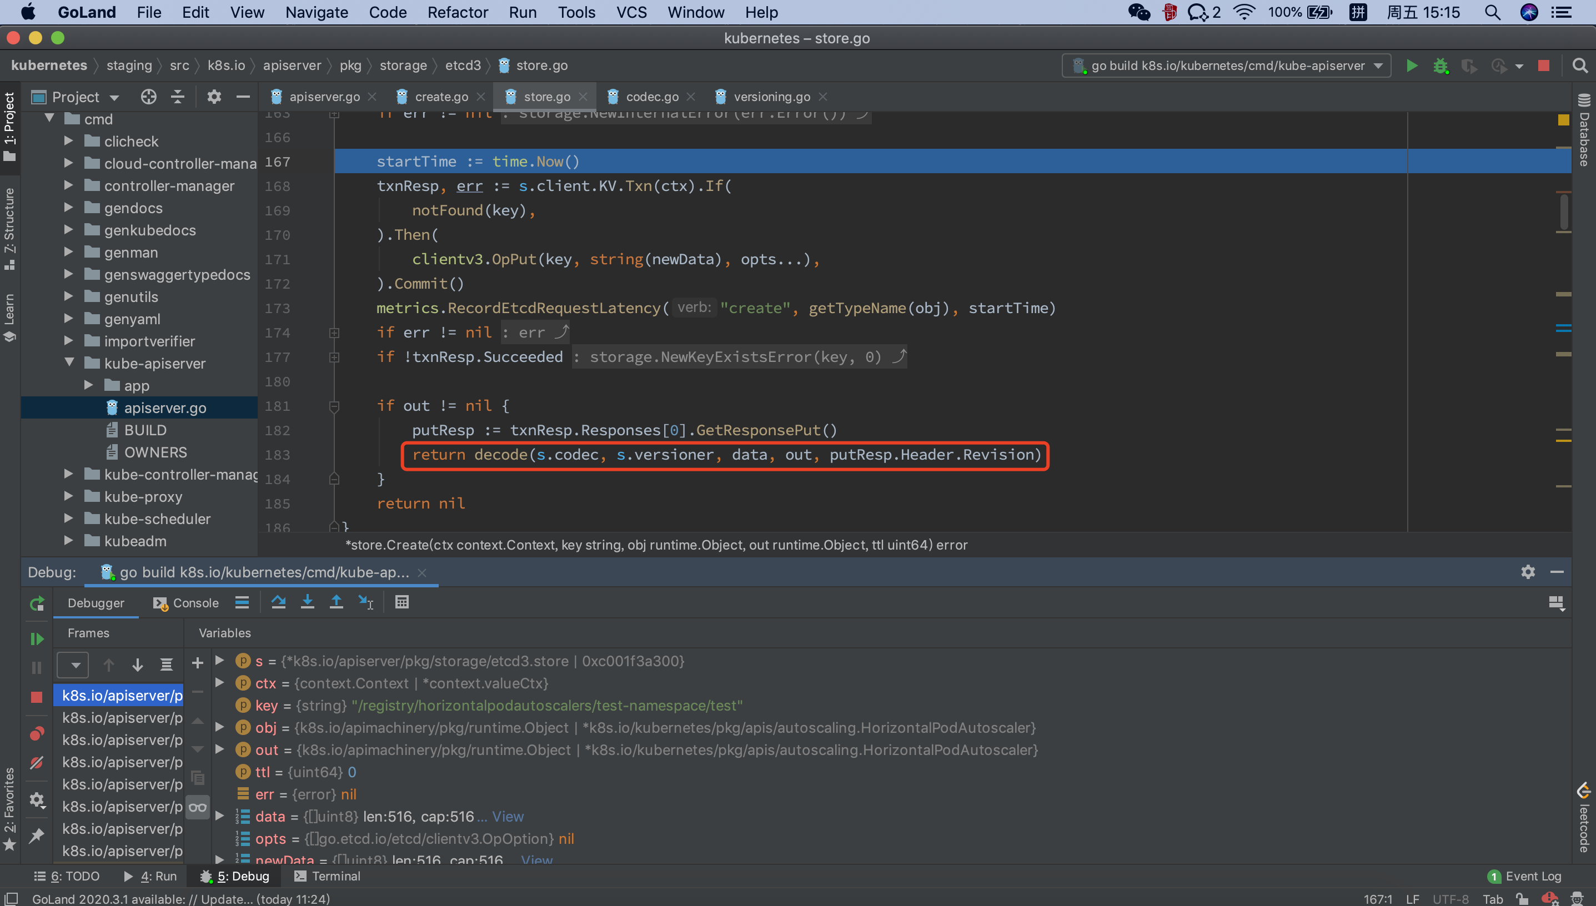This screenshot has height=906, width=1596.
Task: Click the Step Into debugger icon
Action: point(308,602)
